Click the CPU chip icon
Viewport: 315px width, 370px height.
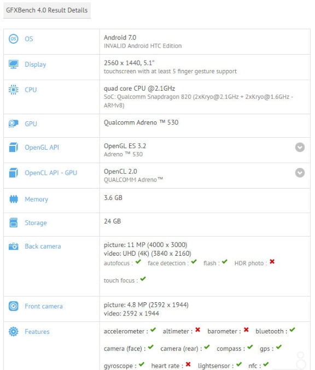(14, 90)
